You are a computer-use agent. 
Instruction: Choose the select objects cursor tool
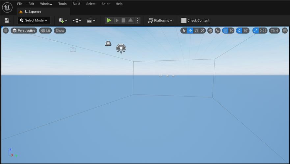[x=184, y=31]
